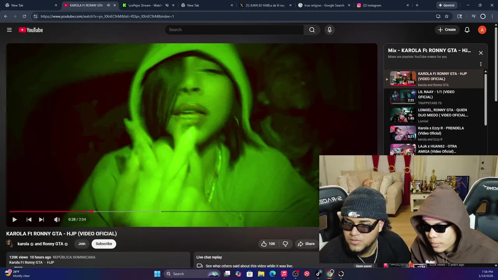Open File Explorer from taskbar
This screenshot has width=498, height=280.
click(261, 274)
